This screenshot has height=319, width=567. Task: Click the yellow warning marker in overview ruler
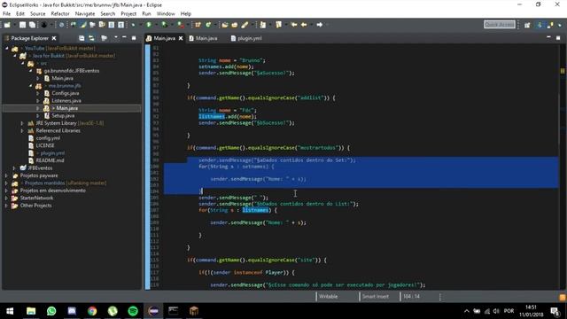(x=563, y=71)
